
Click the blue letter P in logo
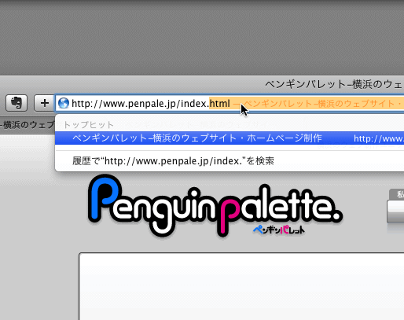(105, 198)
